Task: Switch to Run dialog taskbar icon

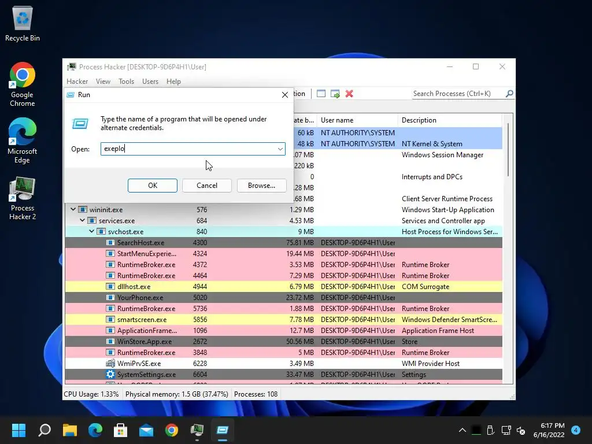Action: [x=223, y=430]
